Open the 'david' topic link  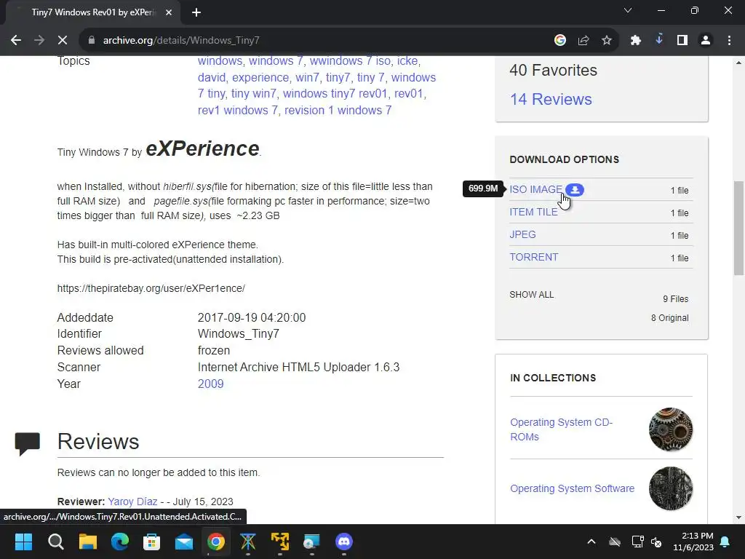(212, 77)
